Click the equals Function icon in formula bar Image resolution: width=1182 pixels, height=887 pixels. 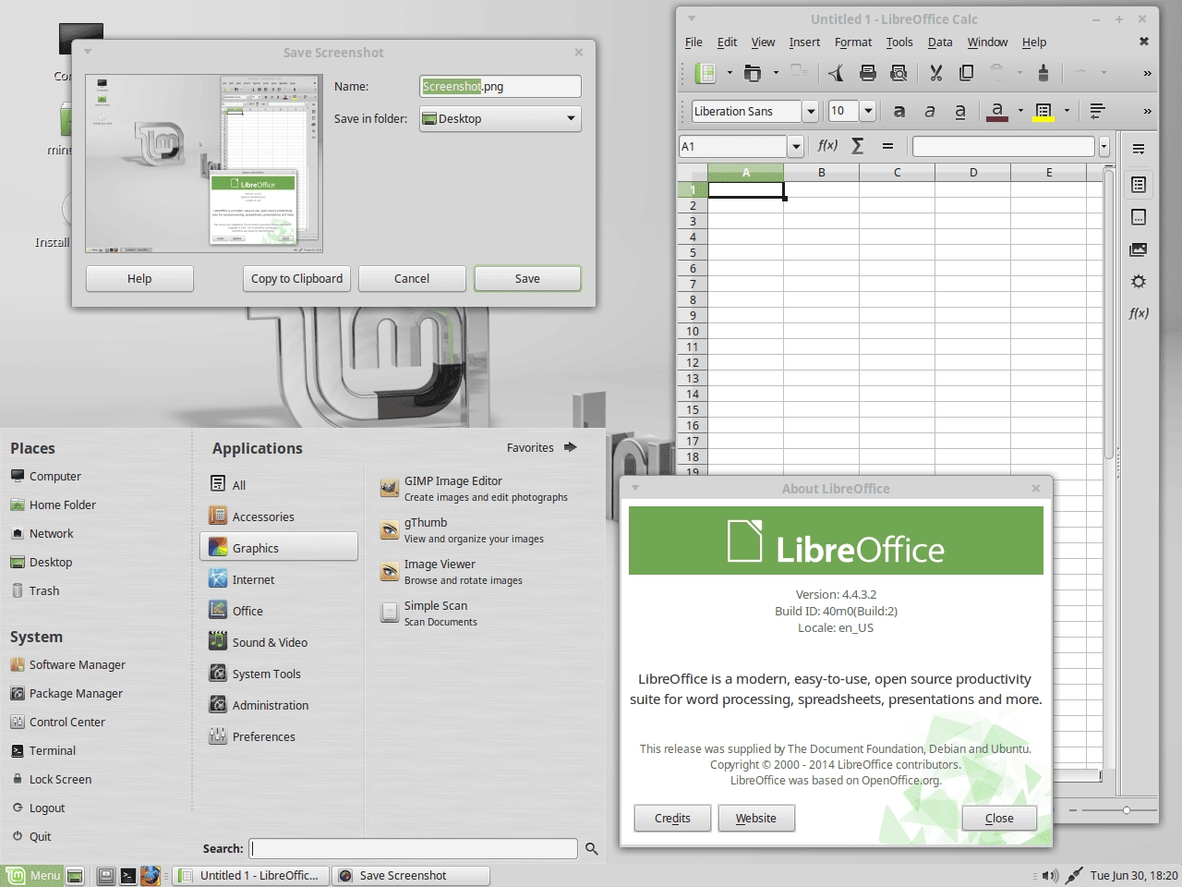(887, 146)
